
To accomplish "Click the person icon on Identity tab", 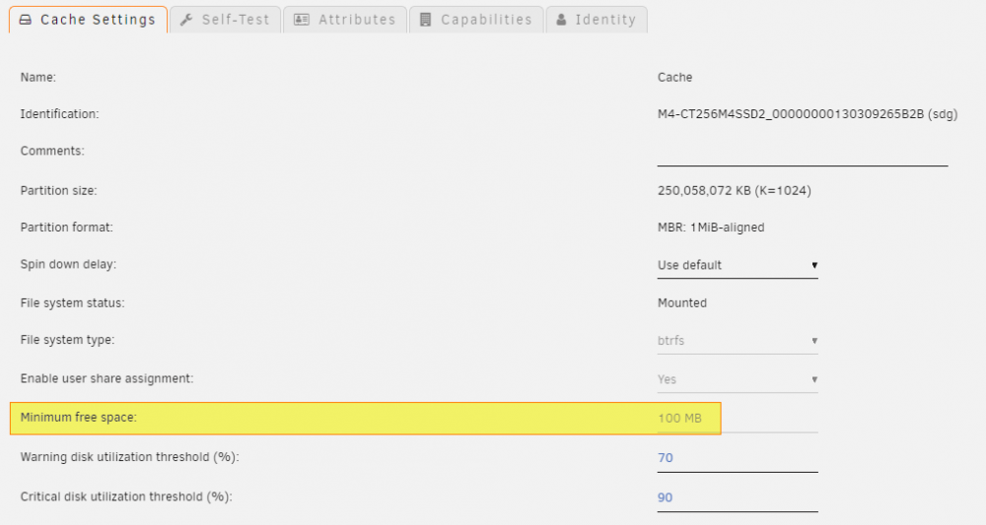I will pos(562,20).
